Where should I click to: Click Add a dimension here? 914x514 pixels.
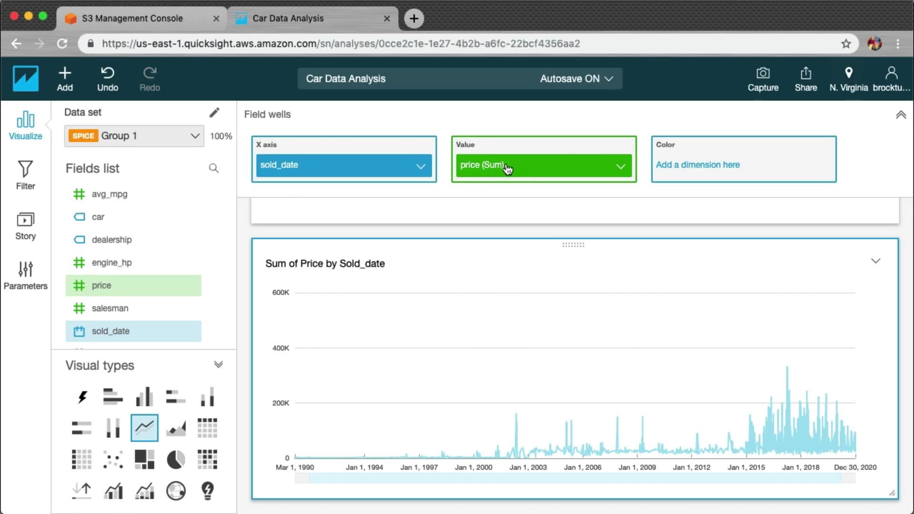697,165
